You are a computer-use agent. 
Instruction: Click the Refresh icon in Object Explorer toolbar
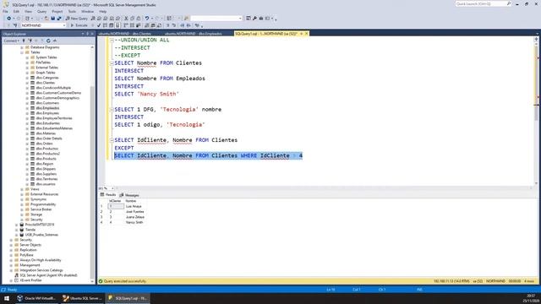48,41
